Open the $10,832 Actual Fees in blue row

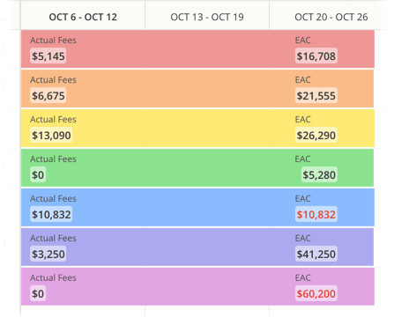(x=51, y=215)
